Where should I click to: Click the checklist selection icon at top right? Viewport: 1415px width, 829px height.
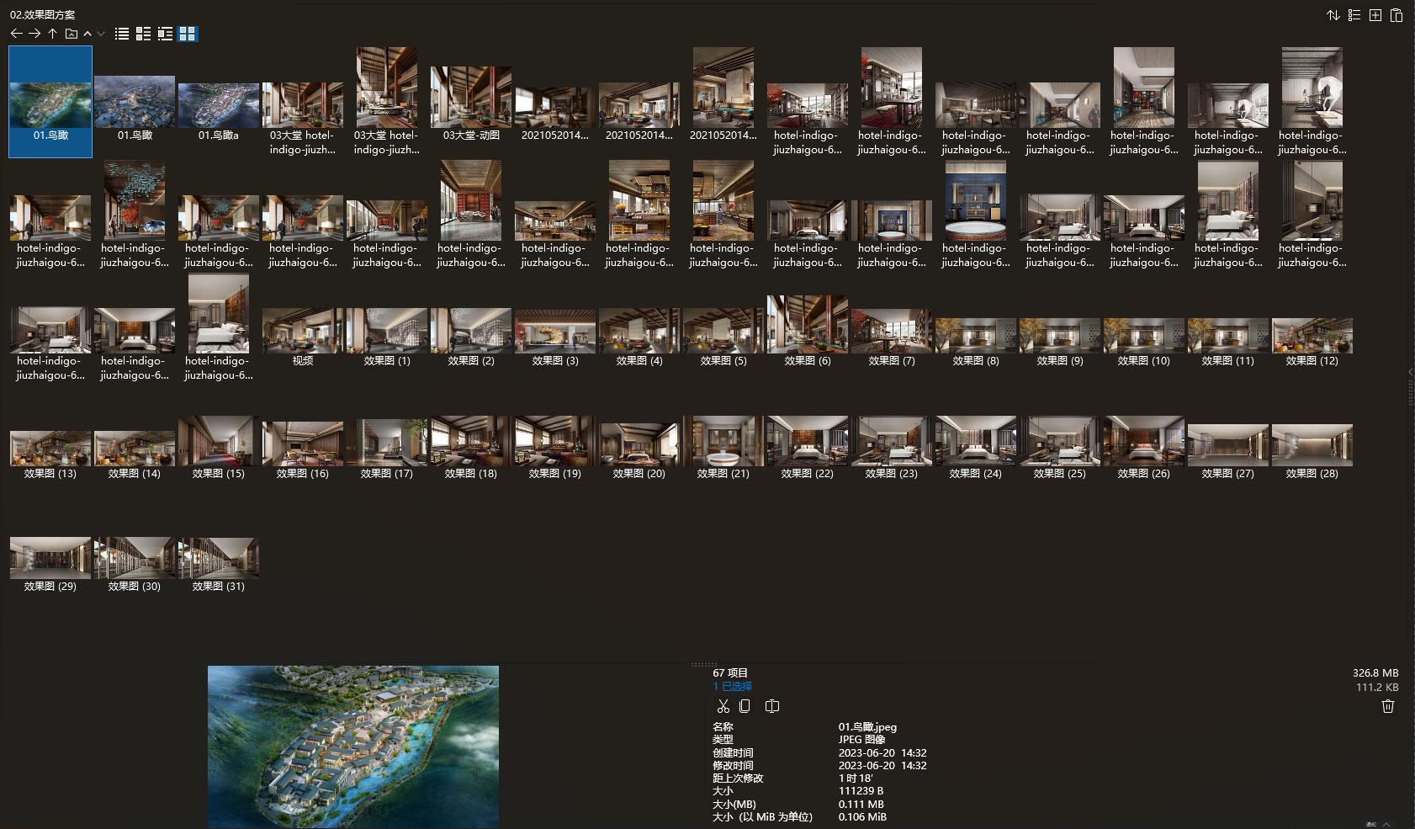pos(1354,15)
